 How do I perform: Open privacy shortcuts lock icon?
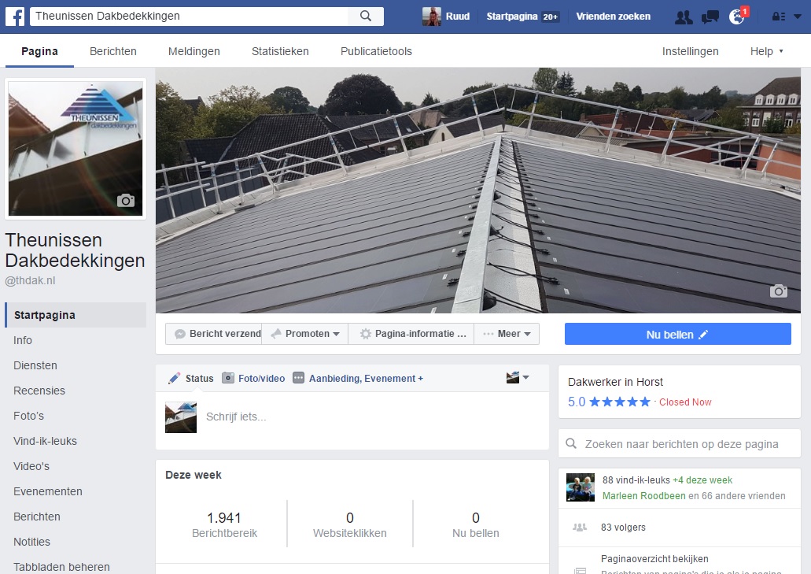[x=779, y=17]
